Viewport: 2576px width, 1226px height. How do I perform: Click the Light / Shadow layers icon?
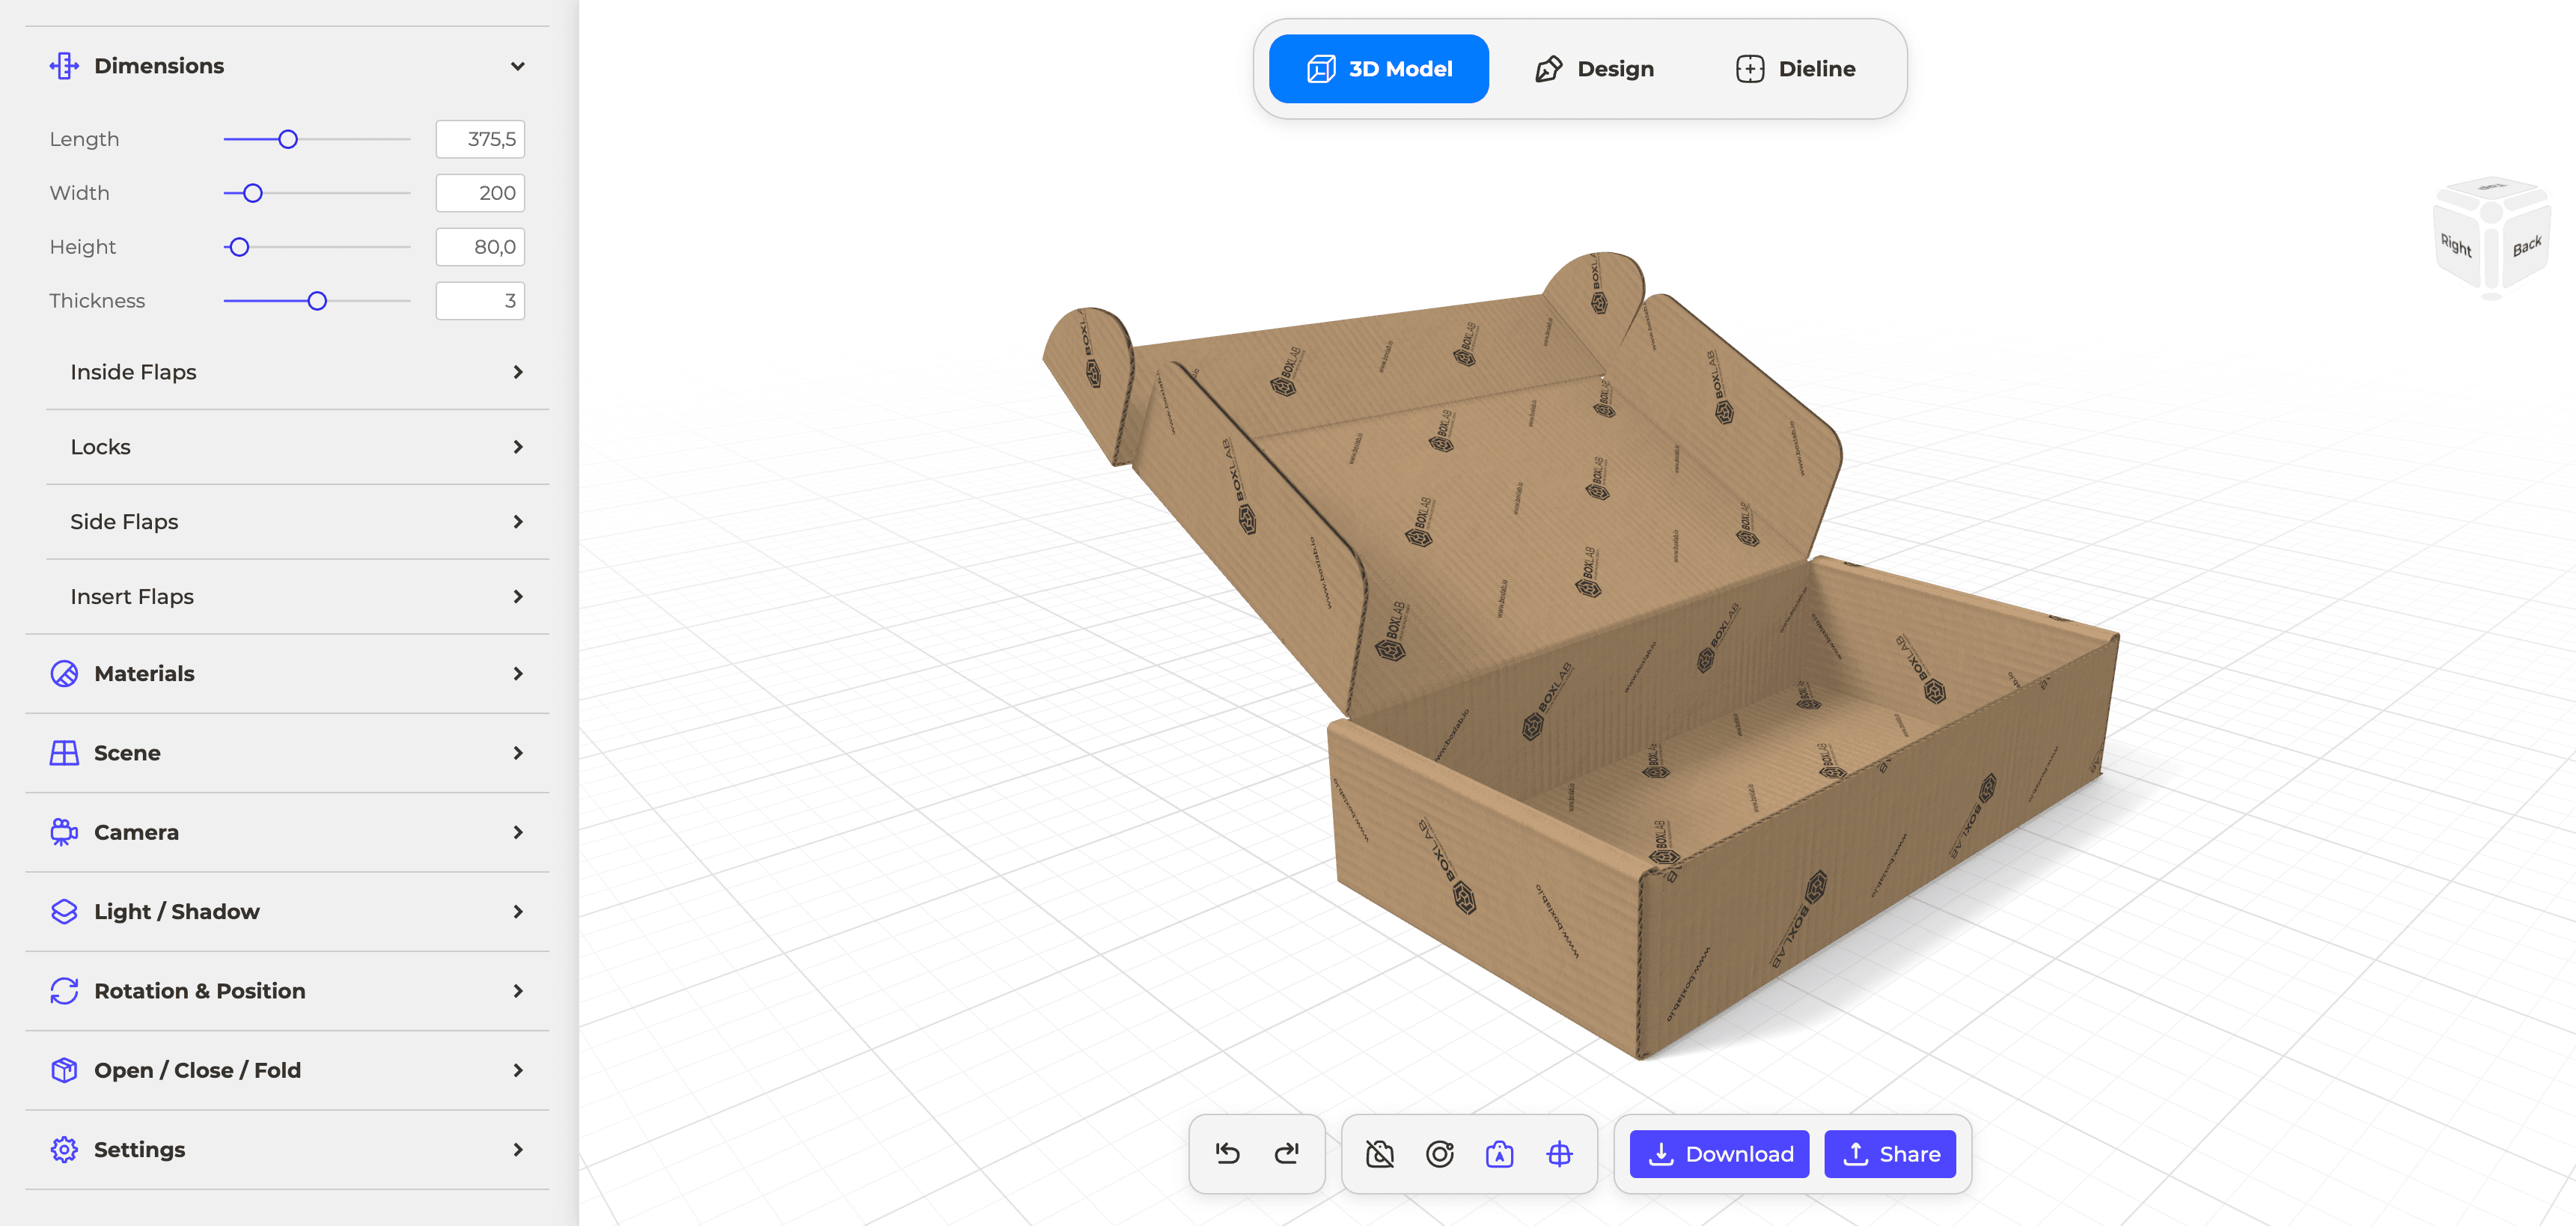click(x=64, y=912)
